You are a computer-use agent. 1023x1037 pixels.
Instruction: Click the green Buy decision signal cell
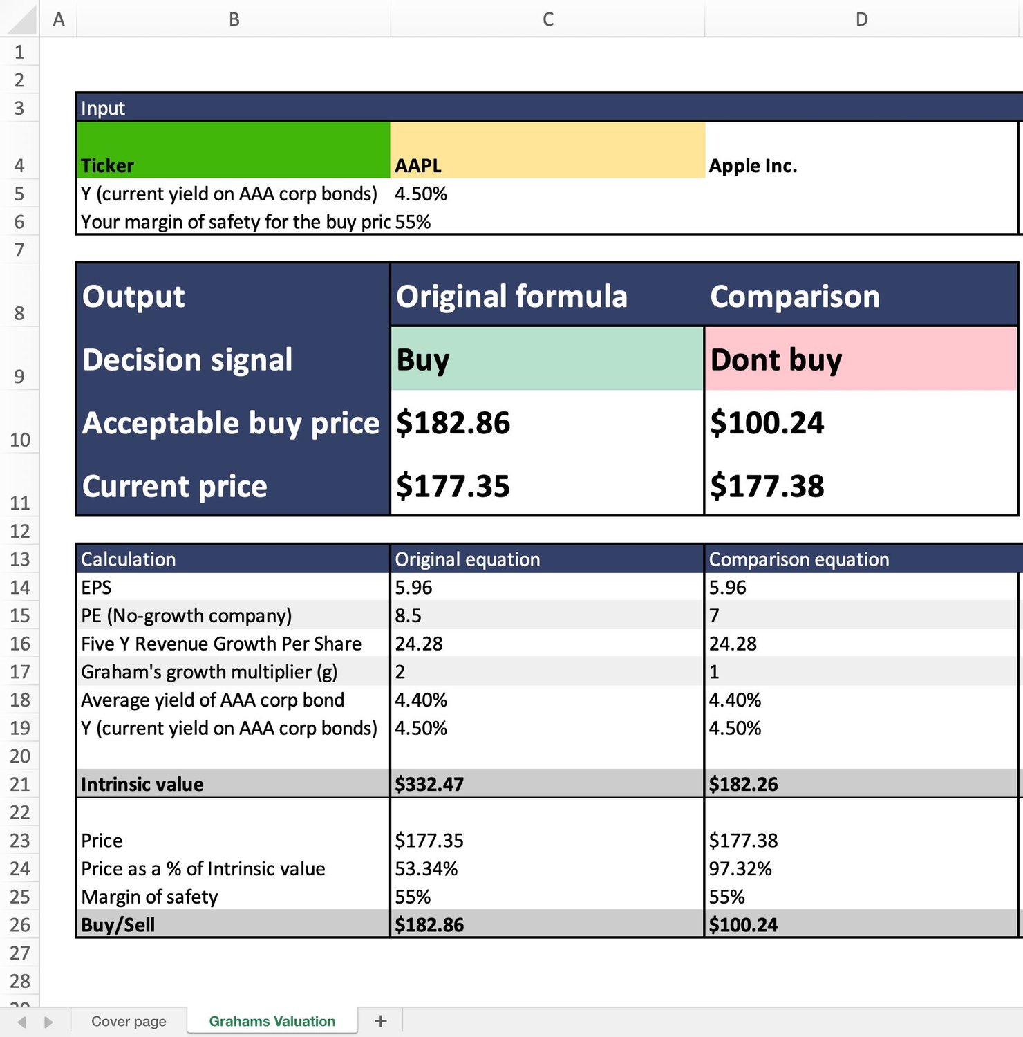pos(547,359)
